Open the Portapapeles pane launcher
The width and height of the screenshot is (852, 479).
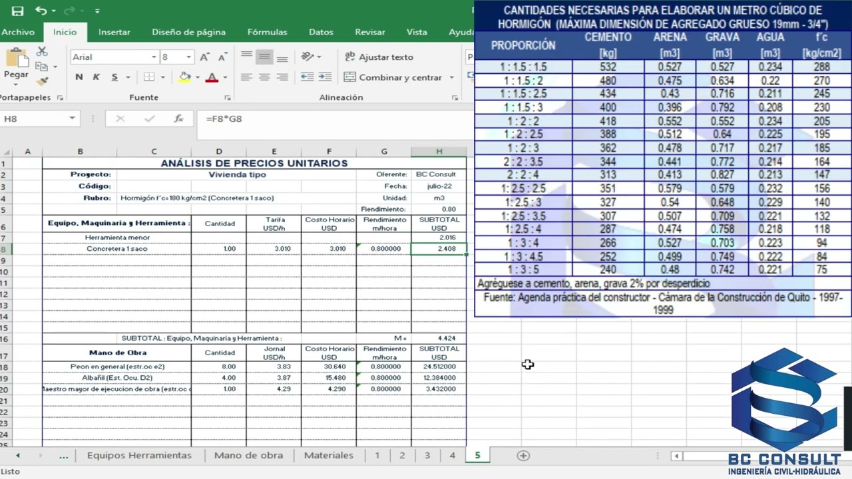tap(60, 98)
